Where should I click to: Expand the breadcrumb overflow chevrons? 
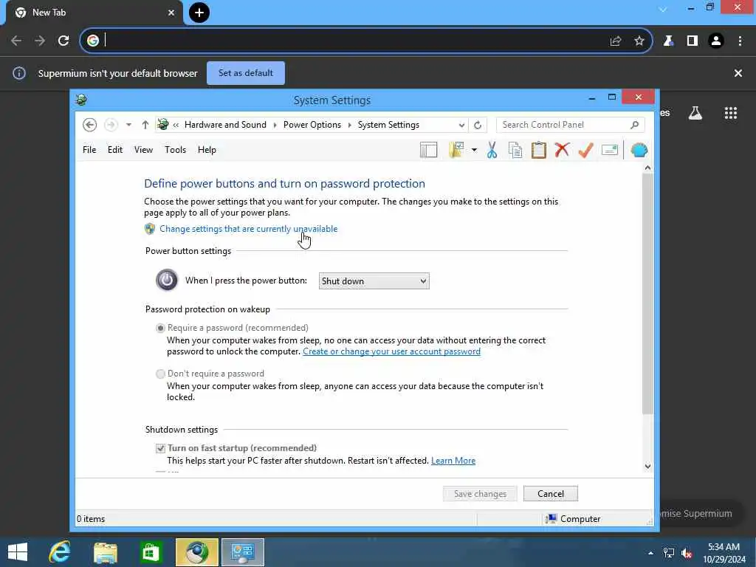pyautogui.click(x=176, y=125)
